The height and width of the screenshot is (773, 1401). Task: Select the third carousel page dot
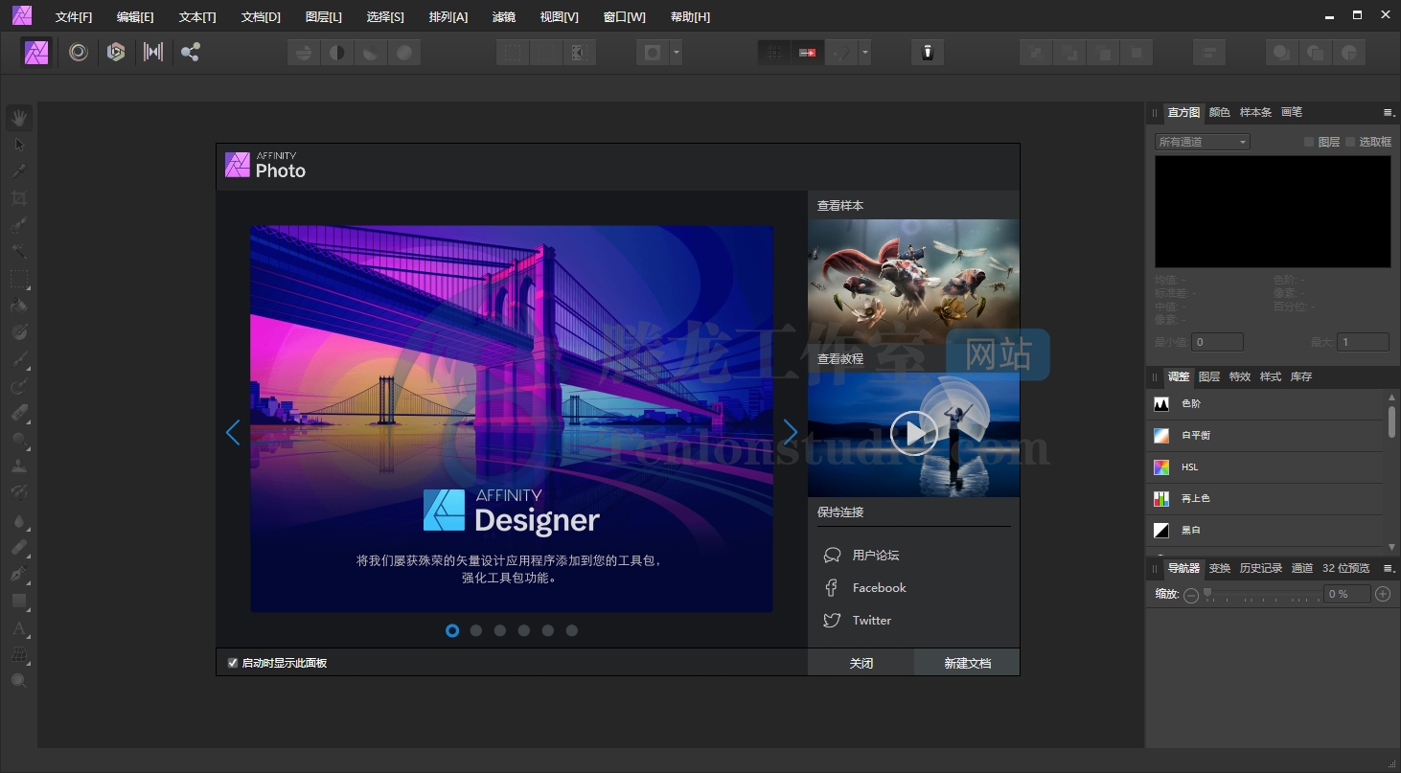coord(500,630)
